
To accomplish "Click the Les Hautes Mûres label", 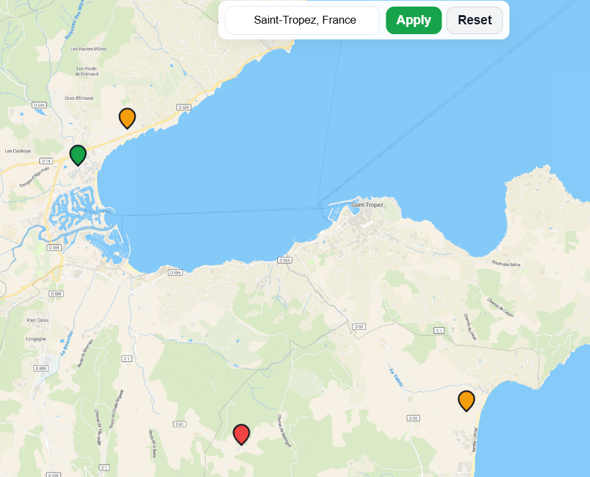I will 88,49.
